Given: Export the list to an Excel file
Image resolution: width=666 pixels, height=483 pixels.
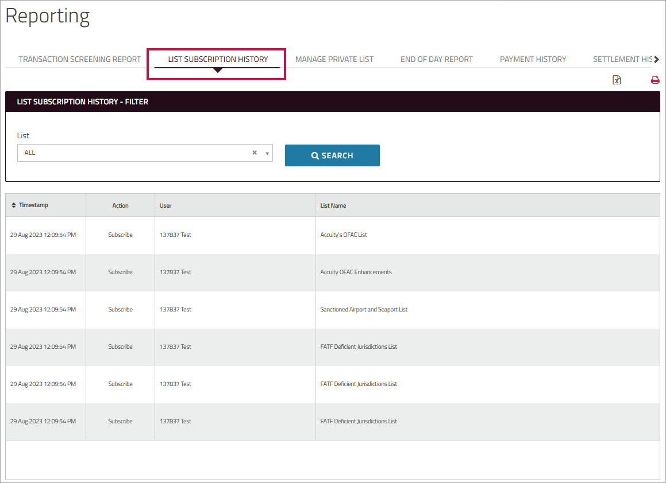Looking at the screenshot, I should (x=617, y=80).
